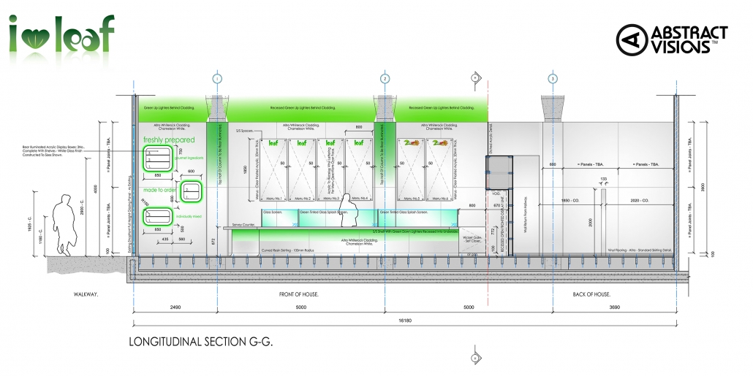
Task: Click the bottom section arrow marker
Action: 476,358
